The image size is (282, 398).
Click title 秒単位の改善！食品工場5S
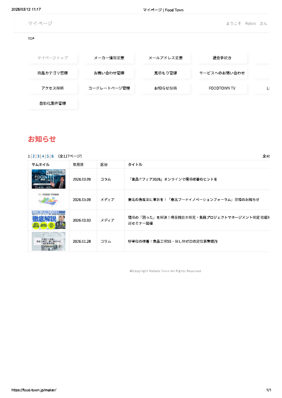pos(173,241)
